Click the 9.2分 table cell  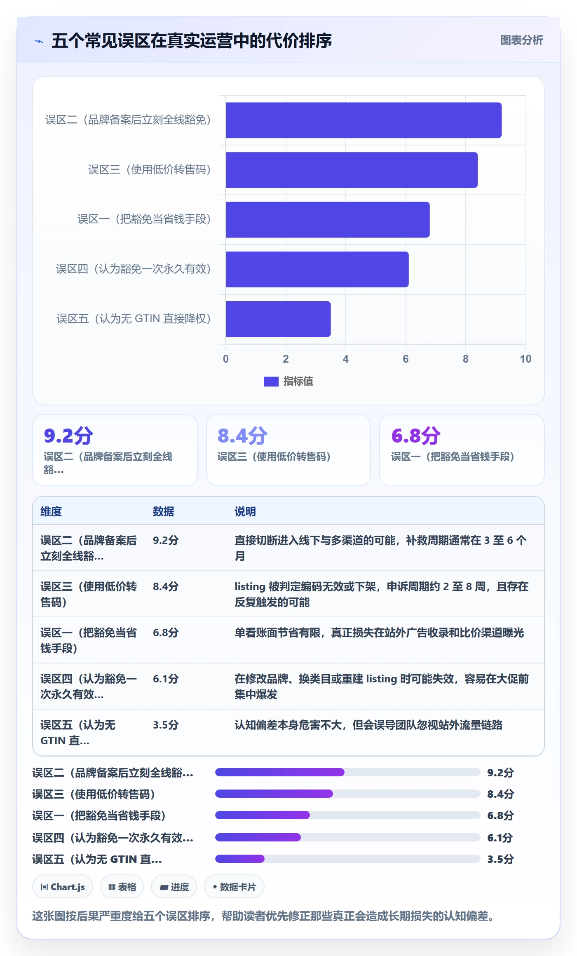coord(166,540)
